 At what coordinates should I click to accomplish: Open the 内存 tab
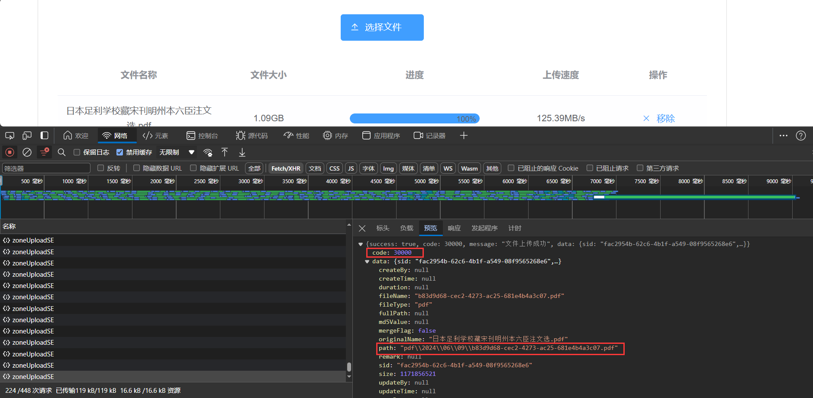click(336, 136)
